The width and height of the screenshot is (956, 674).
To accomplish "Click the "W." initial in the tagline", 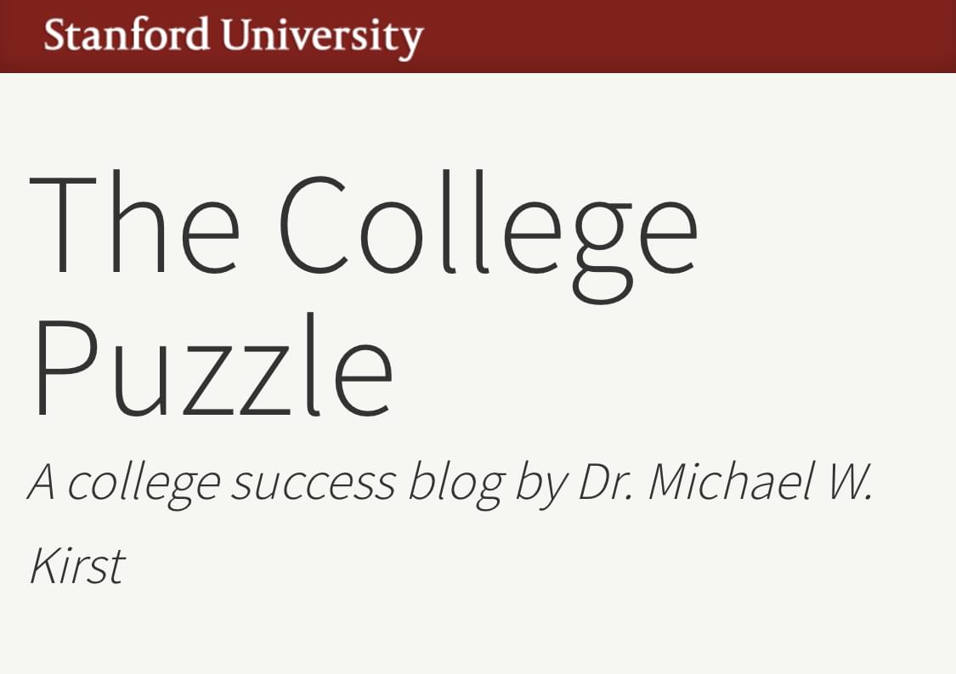I will click(x=849, y=482).
